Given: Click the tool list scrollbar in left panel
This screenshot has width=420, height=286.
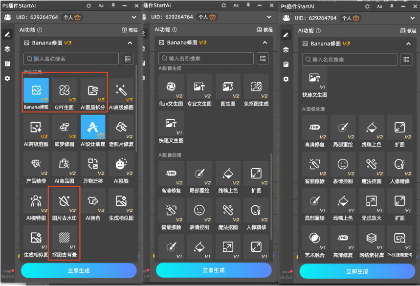Looking at the screenshot, I should 136,109.
